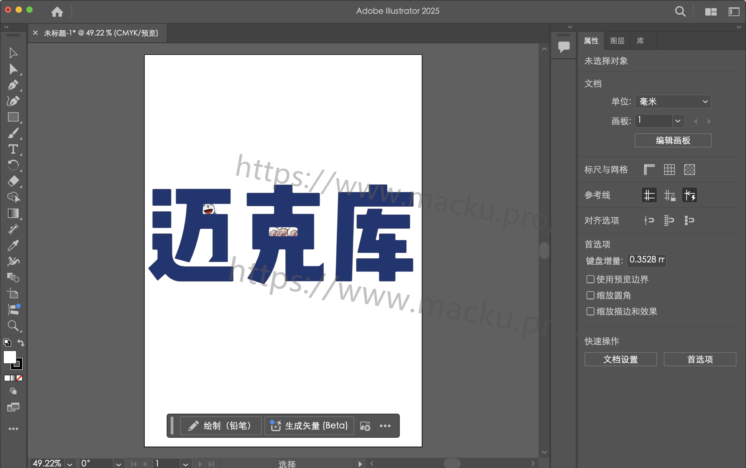Viewport: 746px width, 468px height.
Task: Click the image add icon in contextual bar
Action: click(365, 426)
